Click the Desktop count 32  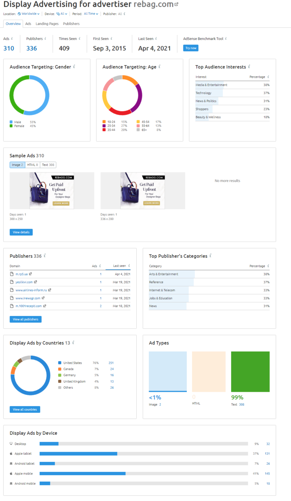(268, 444)
